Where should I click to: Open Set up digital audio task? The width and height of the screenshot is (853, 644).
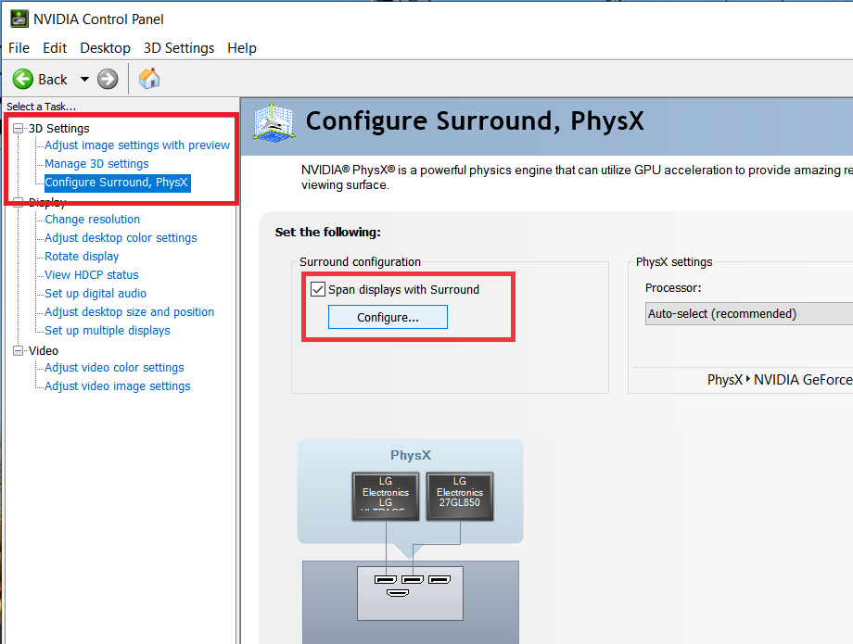coord(95,293)
